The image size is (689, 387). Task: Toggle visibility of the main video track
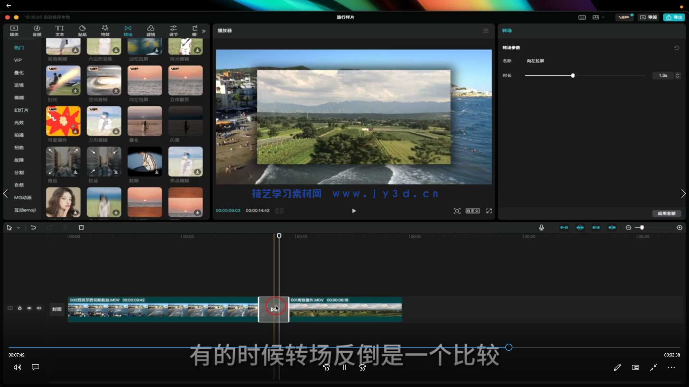click(29, 308)
